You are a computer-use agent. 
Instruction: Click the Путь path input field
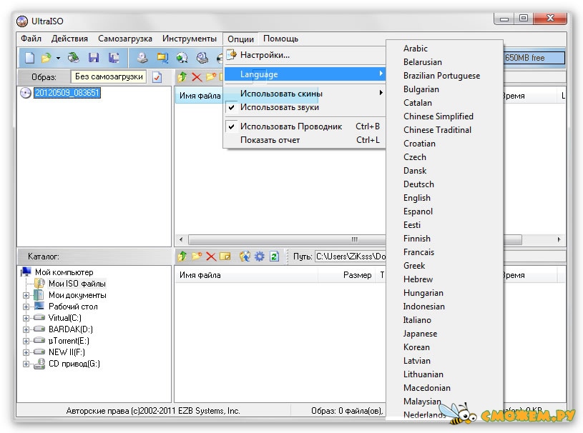tap(351, 257)
